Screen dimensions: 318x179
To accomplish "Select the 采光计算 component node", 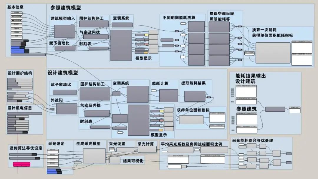I will (147, 149).
